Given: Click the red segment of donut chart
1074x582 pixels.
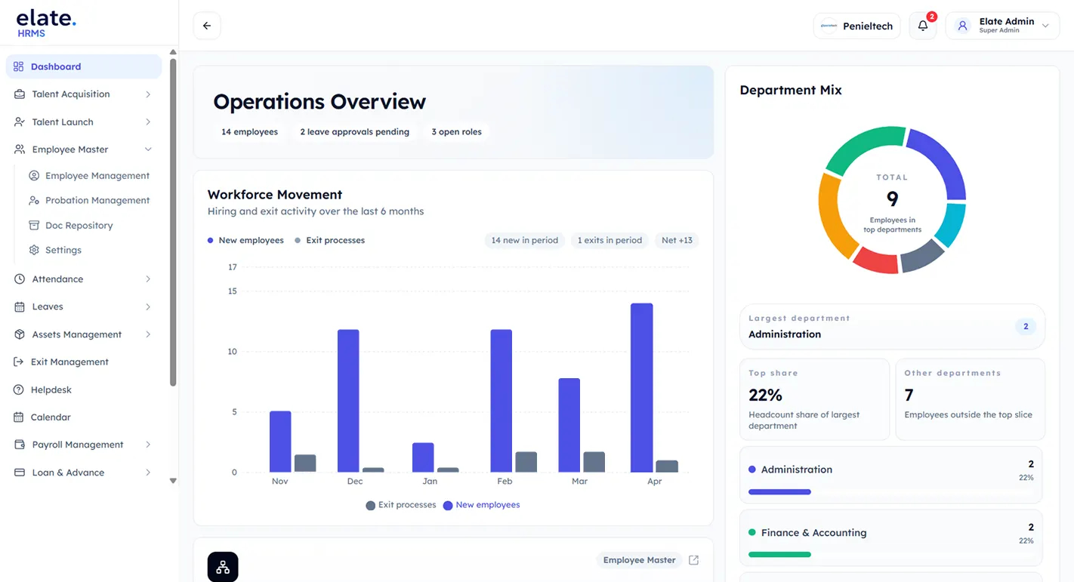Looking at the screenshot, I should [x=876, y=261].
